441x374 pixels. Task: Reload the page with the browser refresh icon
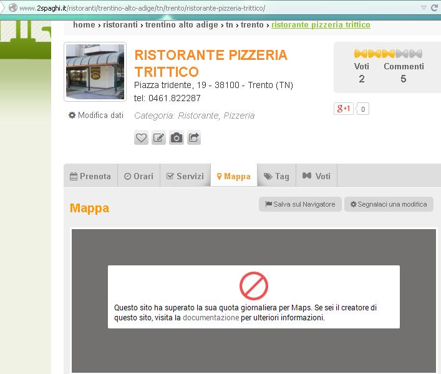(x=434, y=7)
